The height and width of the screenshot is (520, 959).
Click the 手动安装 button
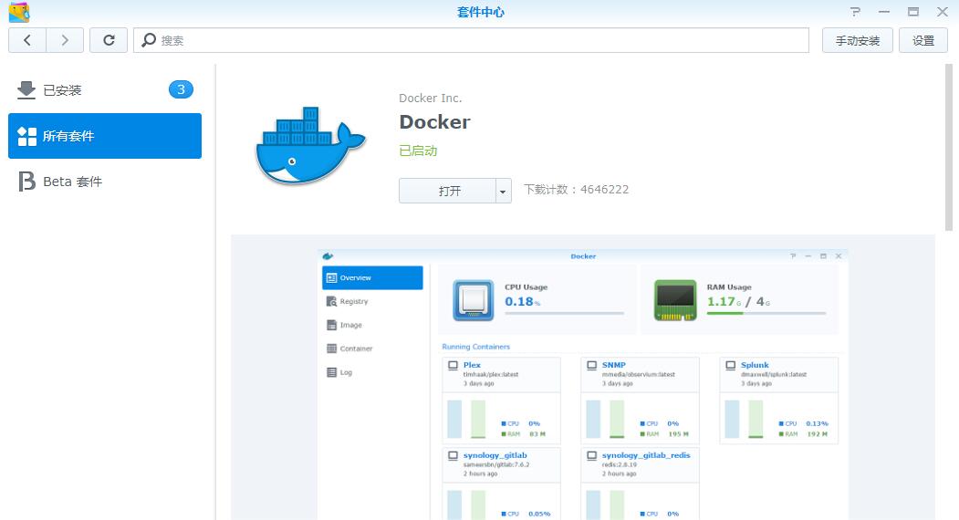click(x=857, y=40)
